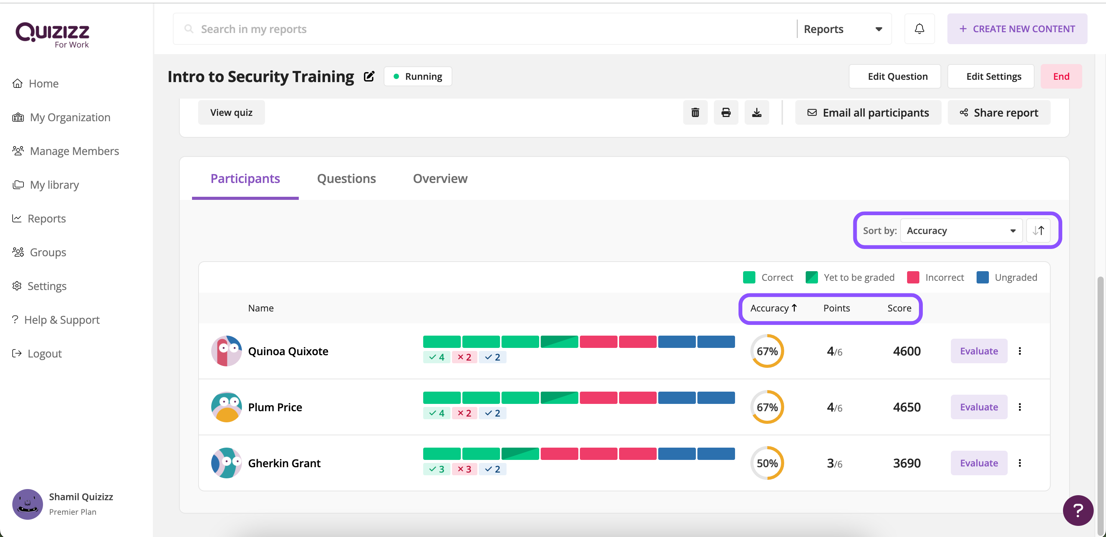The width and height of the screenshot is (1106, 537).
Task: Open more options for Plum Price
Action: coord(1020,407)
